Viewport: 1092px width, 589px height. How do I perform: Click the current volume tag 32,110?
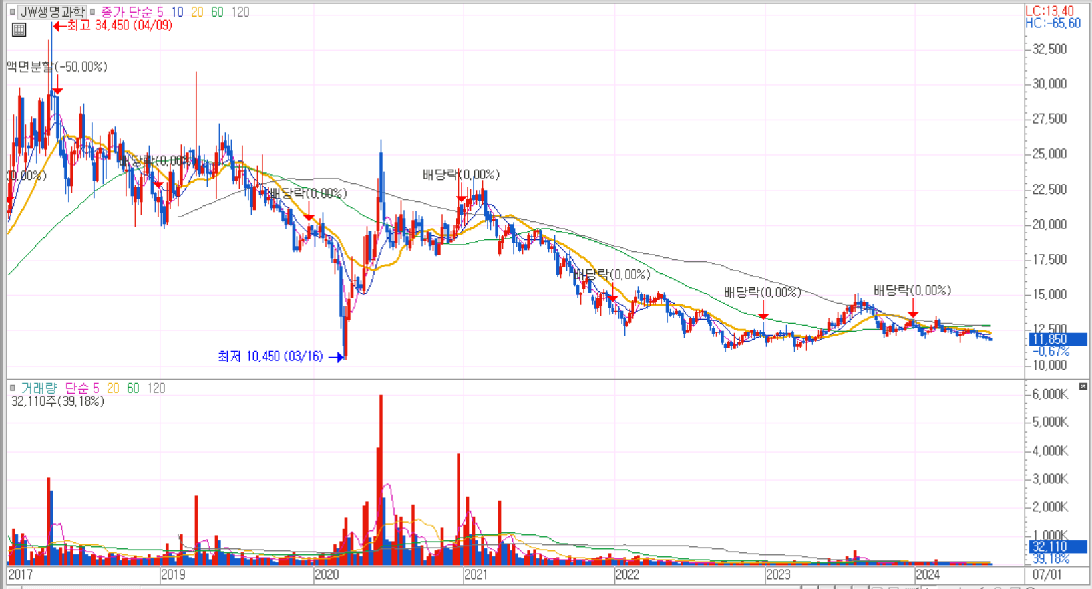[x=1058, y=547]
